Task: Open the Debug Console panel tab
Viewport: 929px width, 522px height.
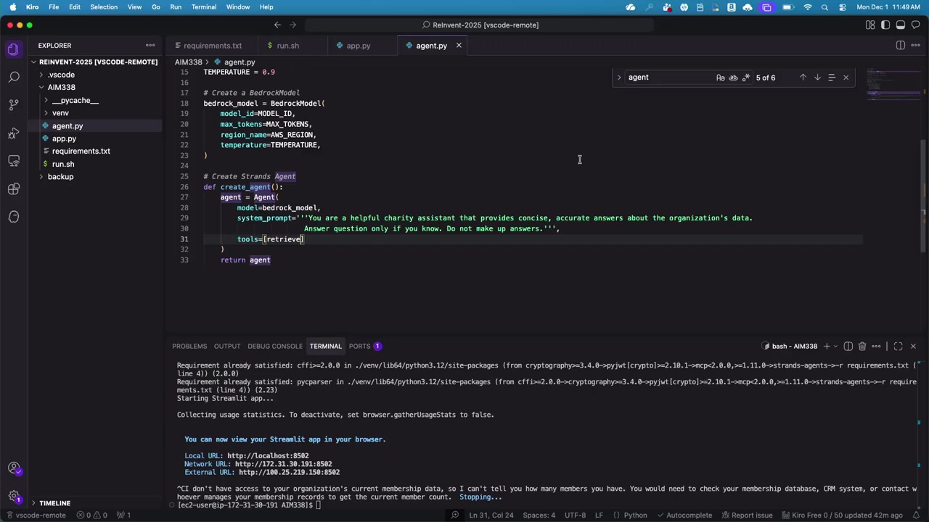Action: 274,347
